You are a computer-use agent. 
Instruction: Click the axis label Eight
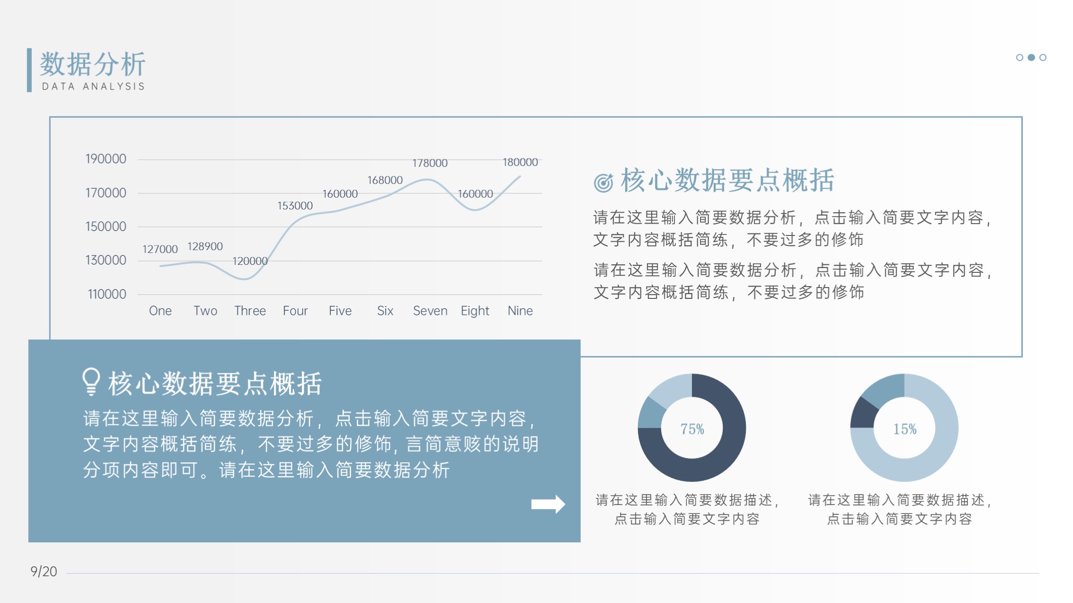point(475,311)
